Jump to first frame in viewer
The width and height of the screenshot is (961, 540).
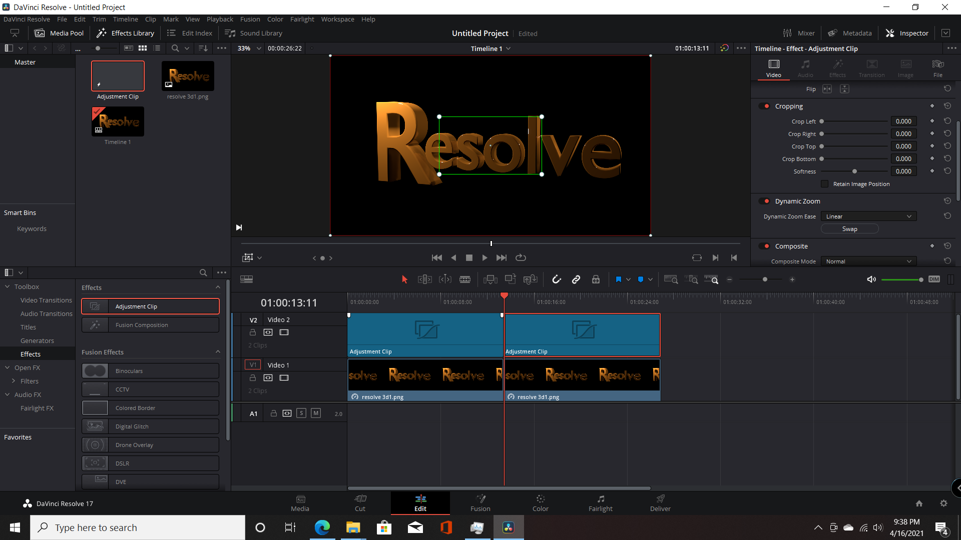(x=436, y=257)
